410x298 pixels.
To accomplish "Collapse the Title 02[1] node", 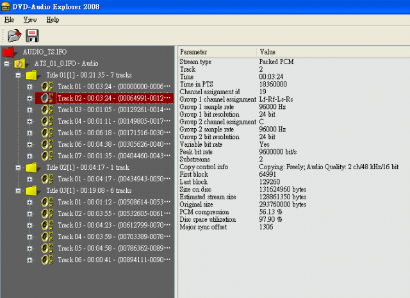I will (18, 168).
